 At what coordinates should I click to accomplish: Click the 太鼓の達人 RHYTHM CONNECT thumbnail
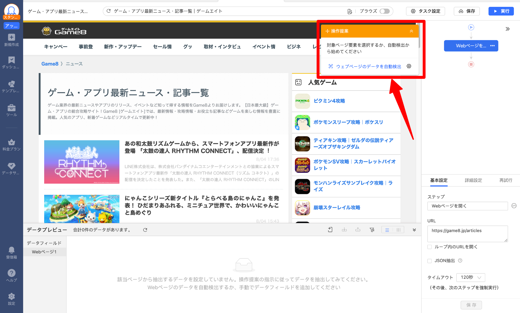[82, 162]
